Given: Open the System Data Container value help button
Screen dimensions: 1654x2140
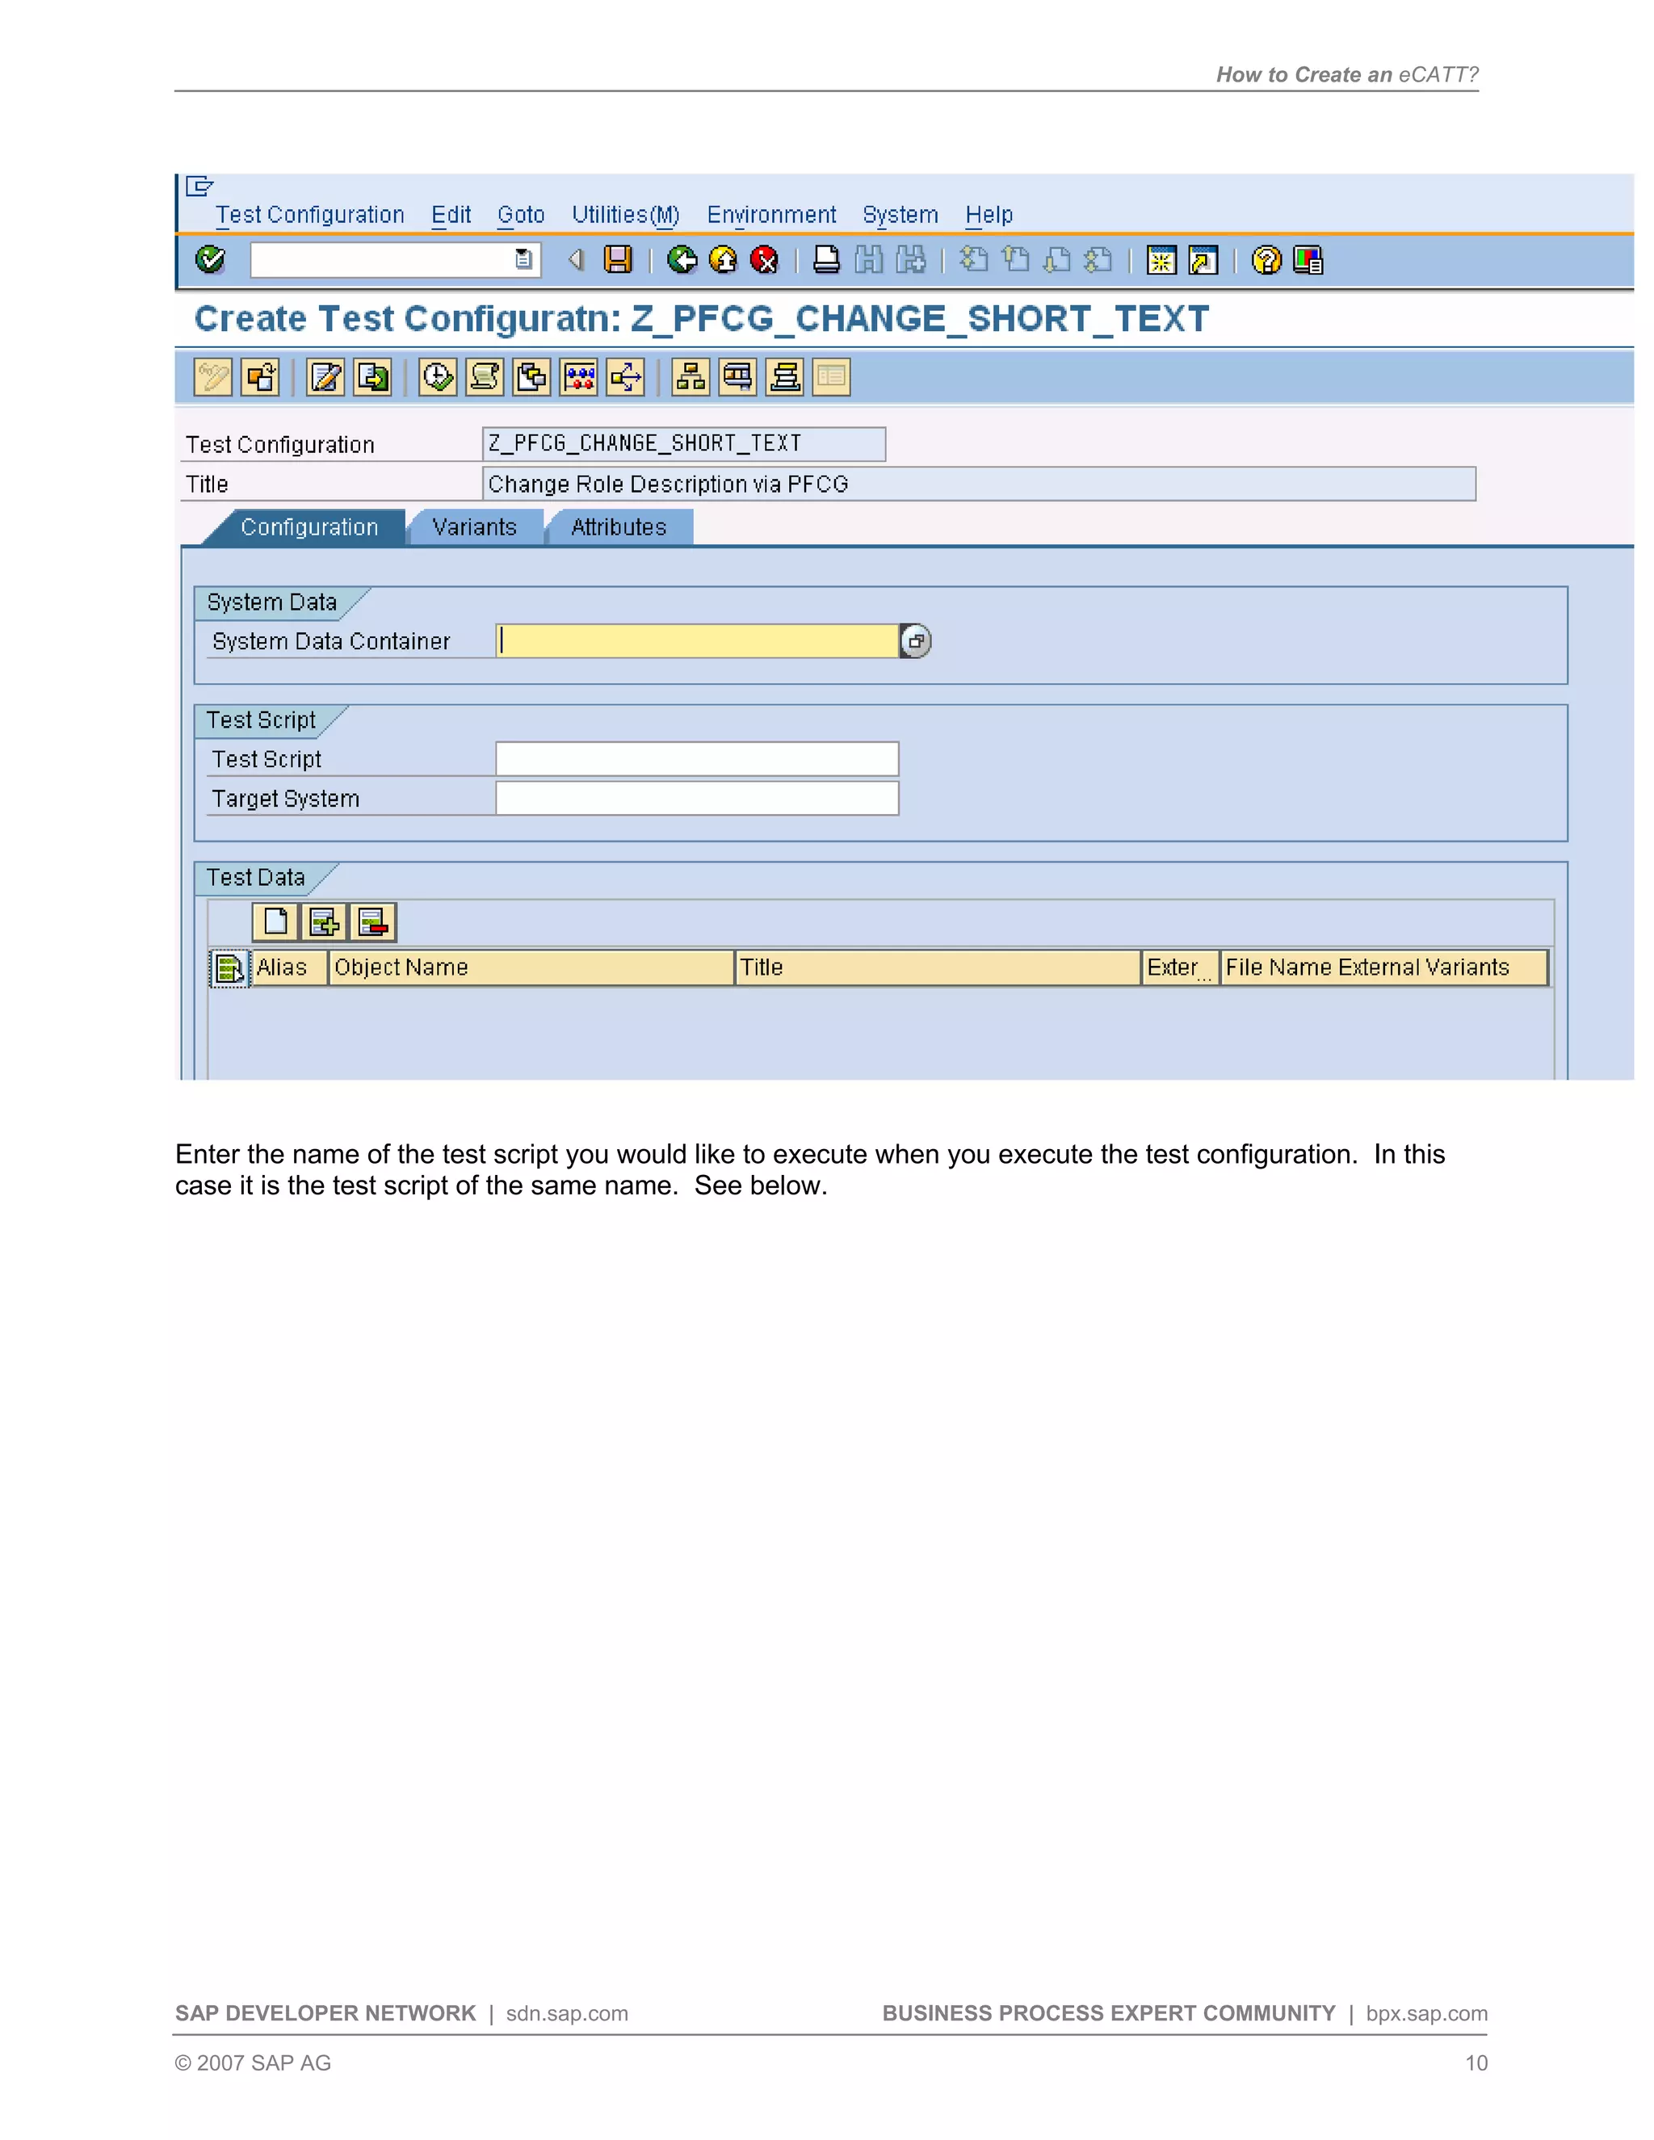Looking at the screenshot, I should pyautogui.click(x=915, y=641).
